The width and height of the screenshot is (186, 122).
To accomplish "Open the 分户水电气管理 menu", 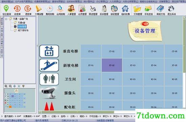I will 24,2.
